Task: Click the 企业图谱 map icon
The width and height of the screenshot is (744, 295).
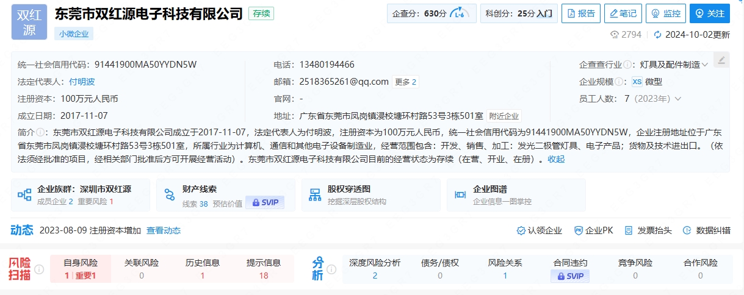Action: (x=460, y=195)
